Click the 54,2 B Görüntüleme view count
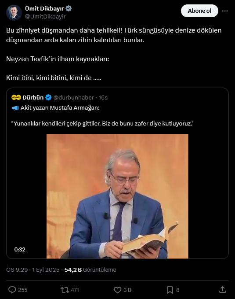235x299 pixels. (x=90, y=269)
